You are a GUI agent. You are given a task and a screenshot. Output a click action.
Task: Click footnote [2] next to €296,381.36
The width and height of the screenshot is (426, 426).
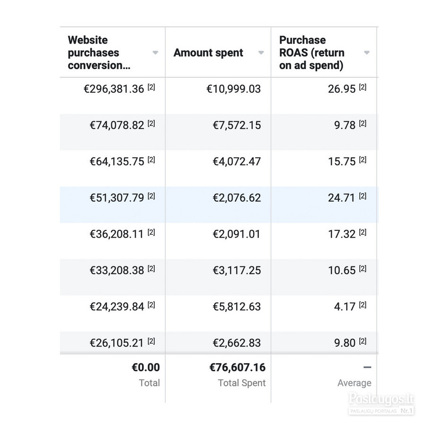(151, 87)
